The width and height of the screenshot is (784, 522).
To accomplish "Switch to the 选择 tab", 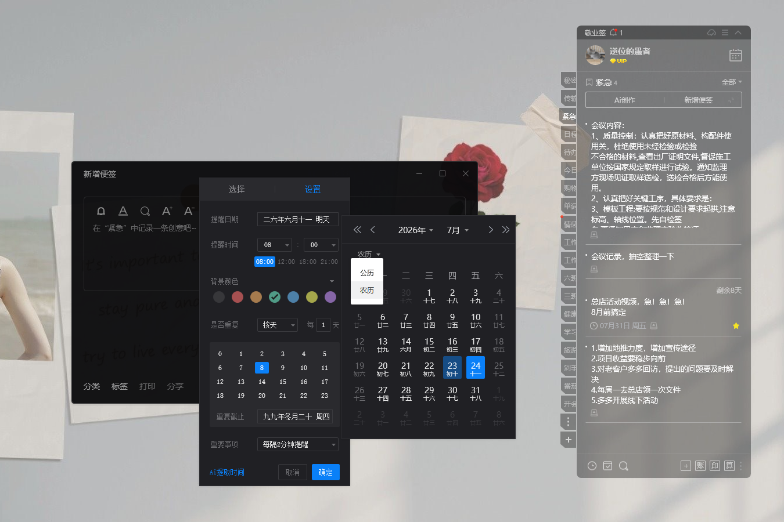I will [236, 190].
